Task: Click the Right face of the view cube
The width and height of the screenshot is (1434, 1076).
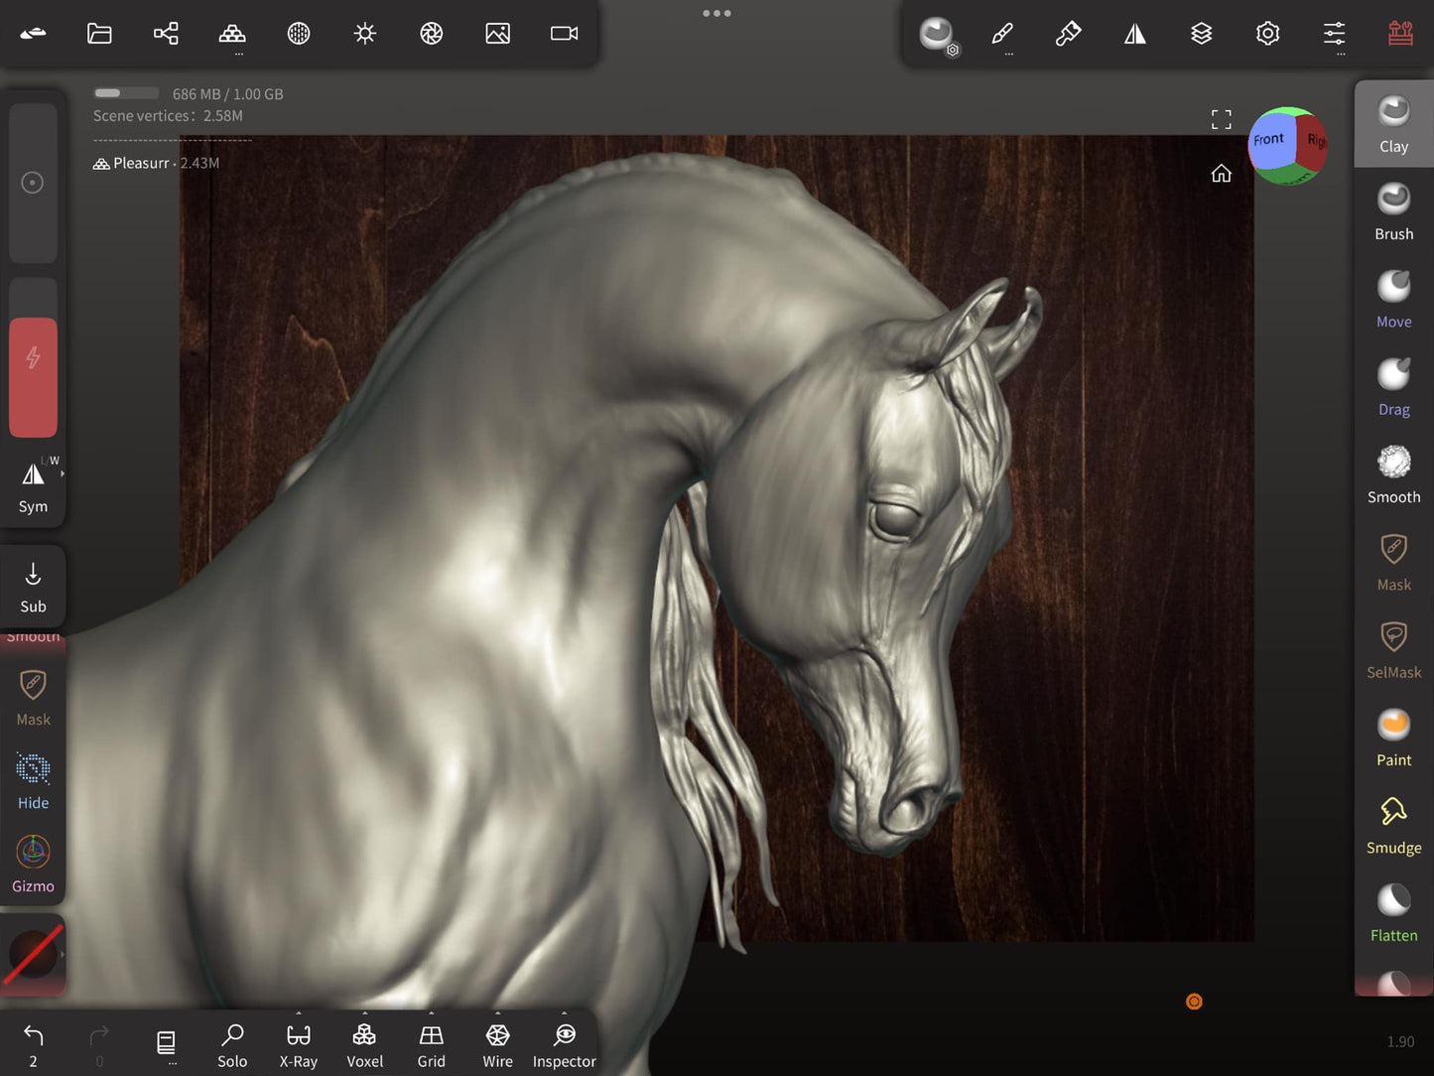Action: 1314,142
